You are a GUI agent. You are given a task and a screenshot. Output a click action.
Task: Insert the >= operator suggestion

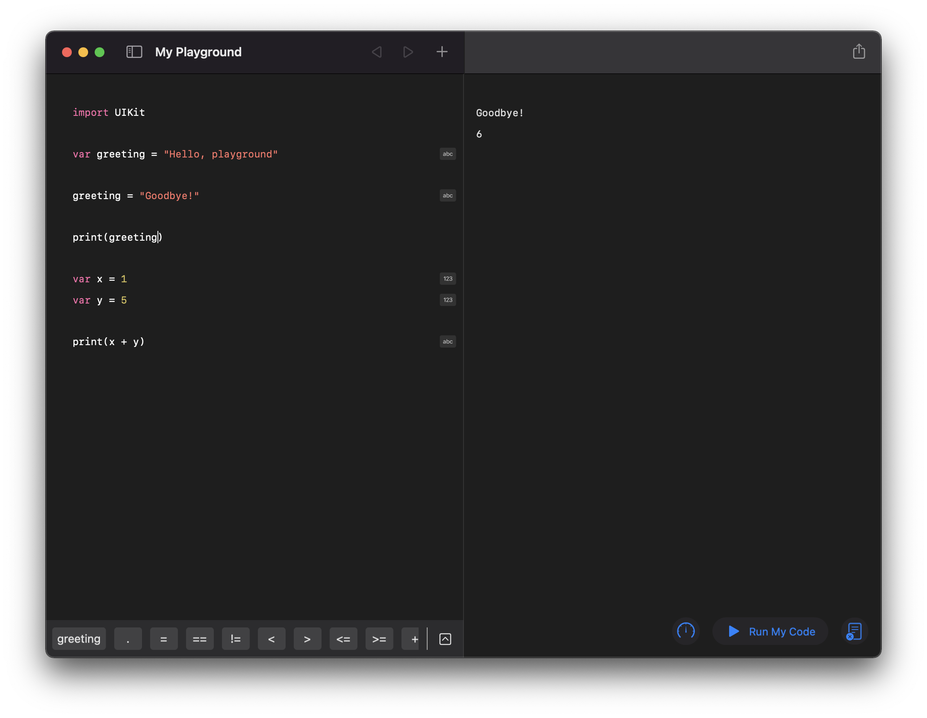379,638
